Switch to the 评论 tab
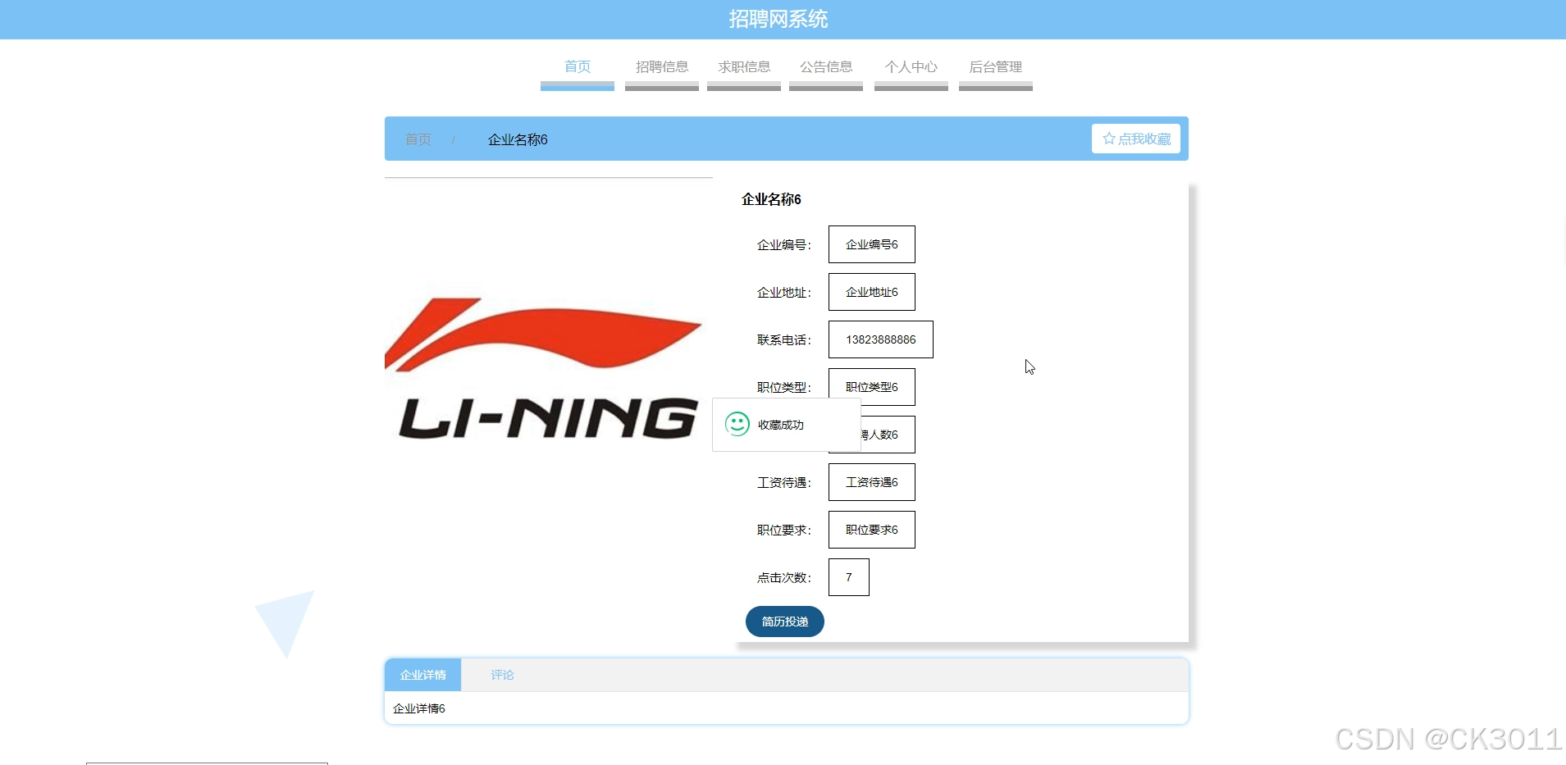 pos(502,675)
